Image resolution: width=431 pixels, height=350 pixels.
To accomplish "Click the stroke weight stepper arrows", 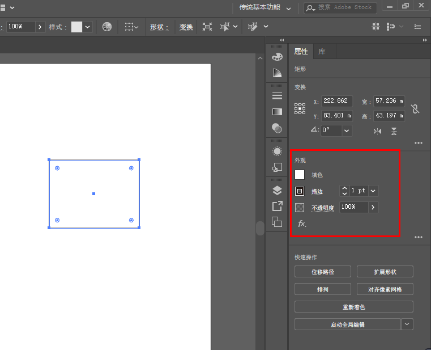I will [345, 191].
